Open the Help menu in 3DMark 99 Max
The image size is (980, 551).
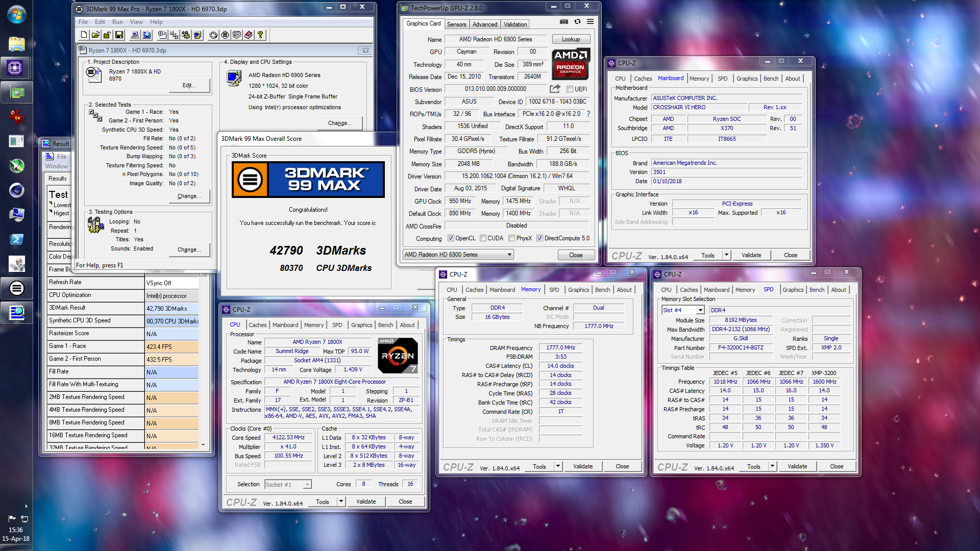point(156,22)
